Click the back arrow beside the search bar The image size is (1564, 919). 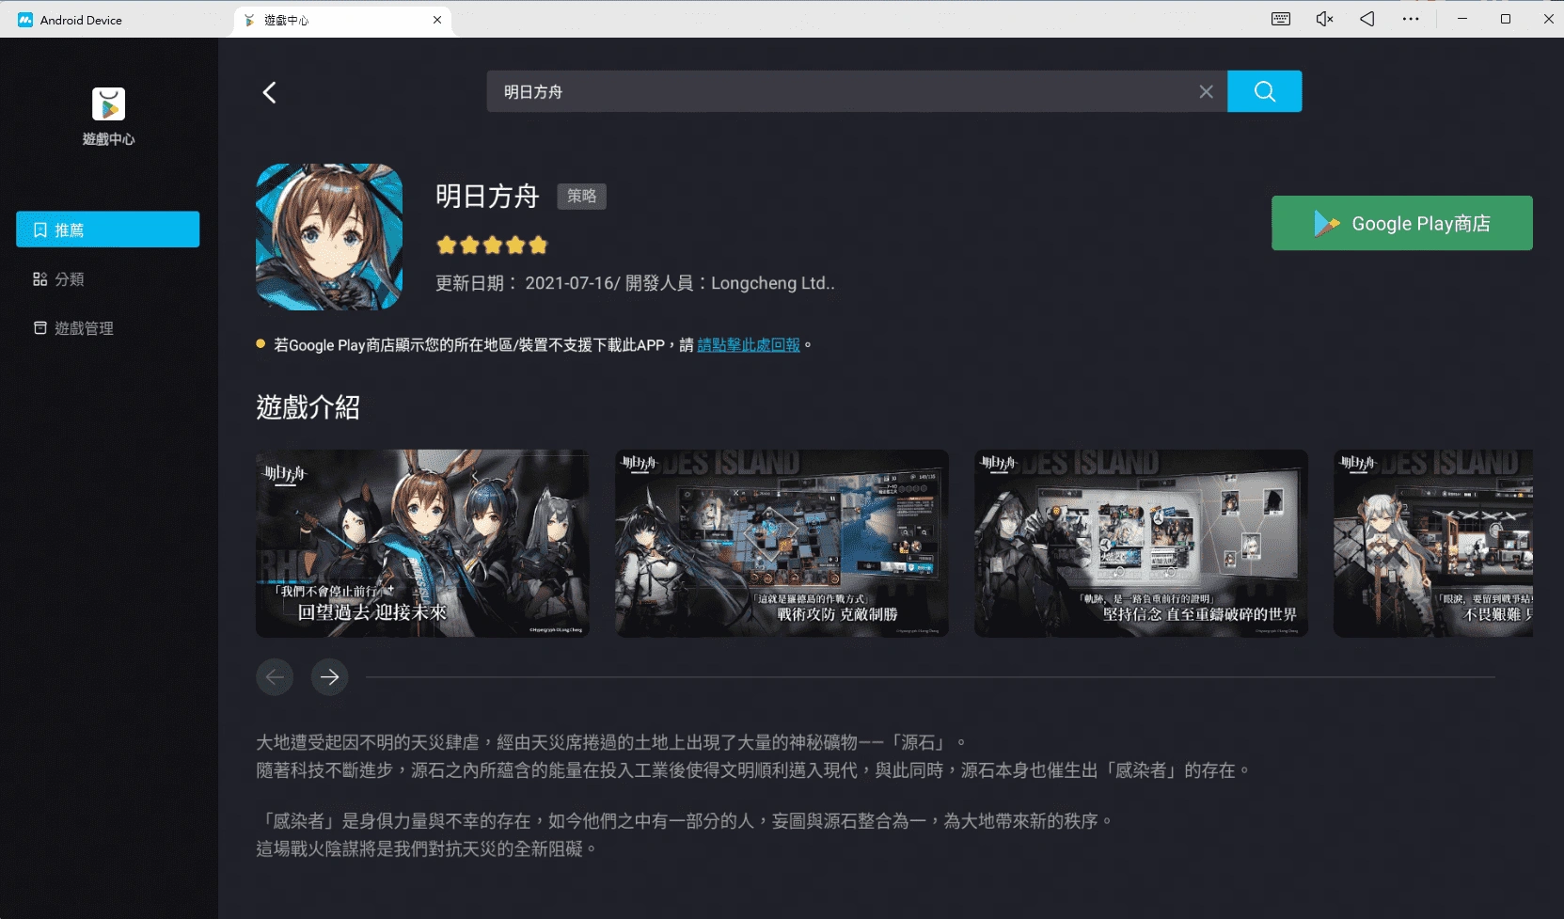[x=269, y=91]
